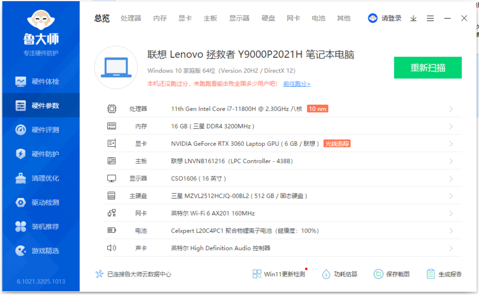The width and height of the screenshot is (479, 296).
Task: Click the 主板 motherboard icon
Action: coord(111,161)
